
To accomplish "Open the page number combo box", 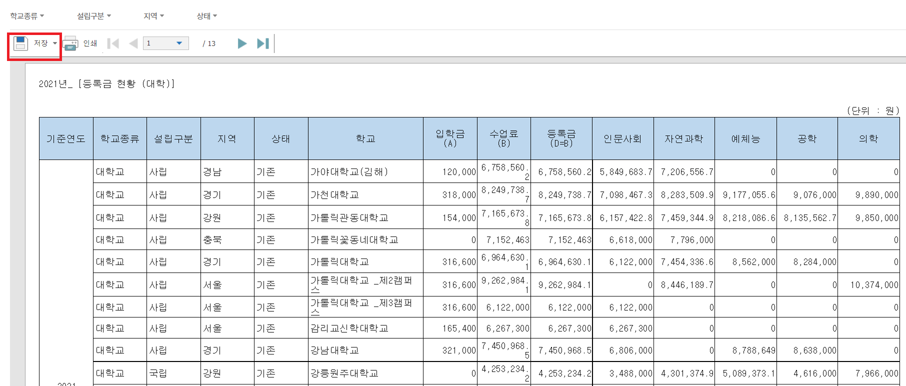I will coord(165,43).
